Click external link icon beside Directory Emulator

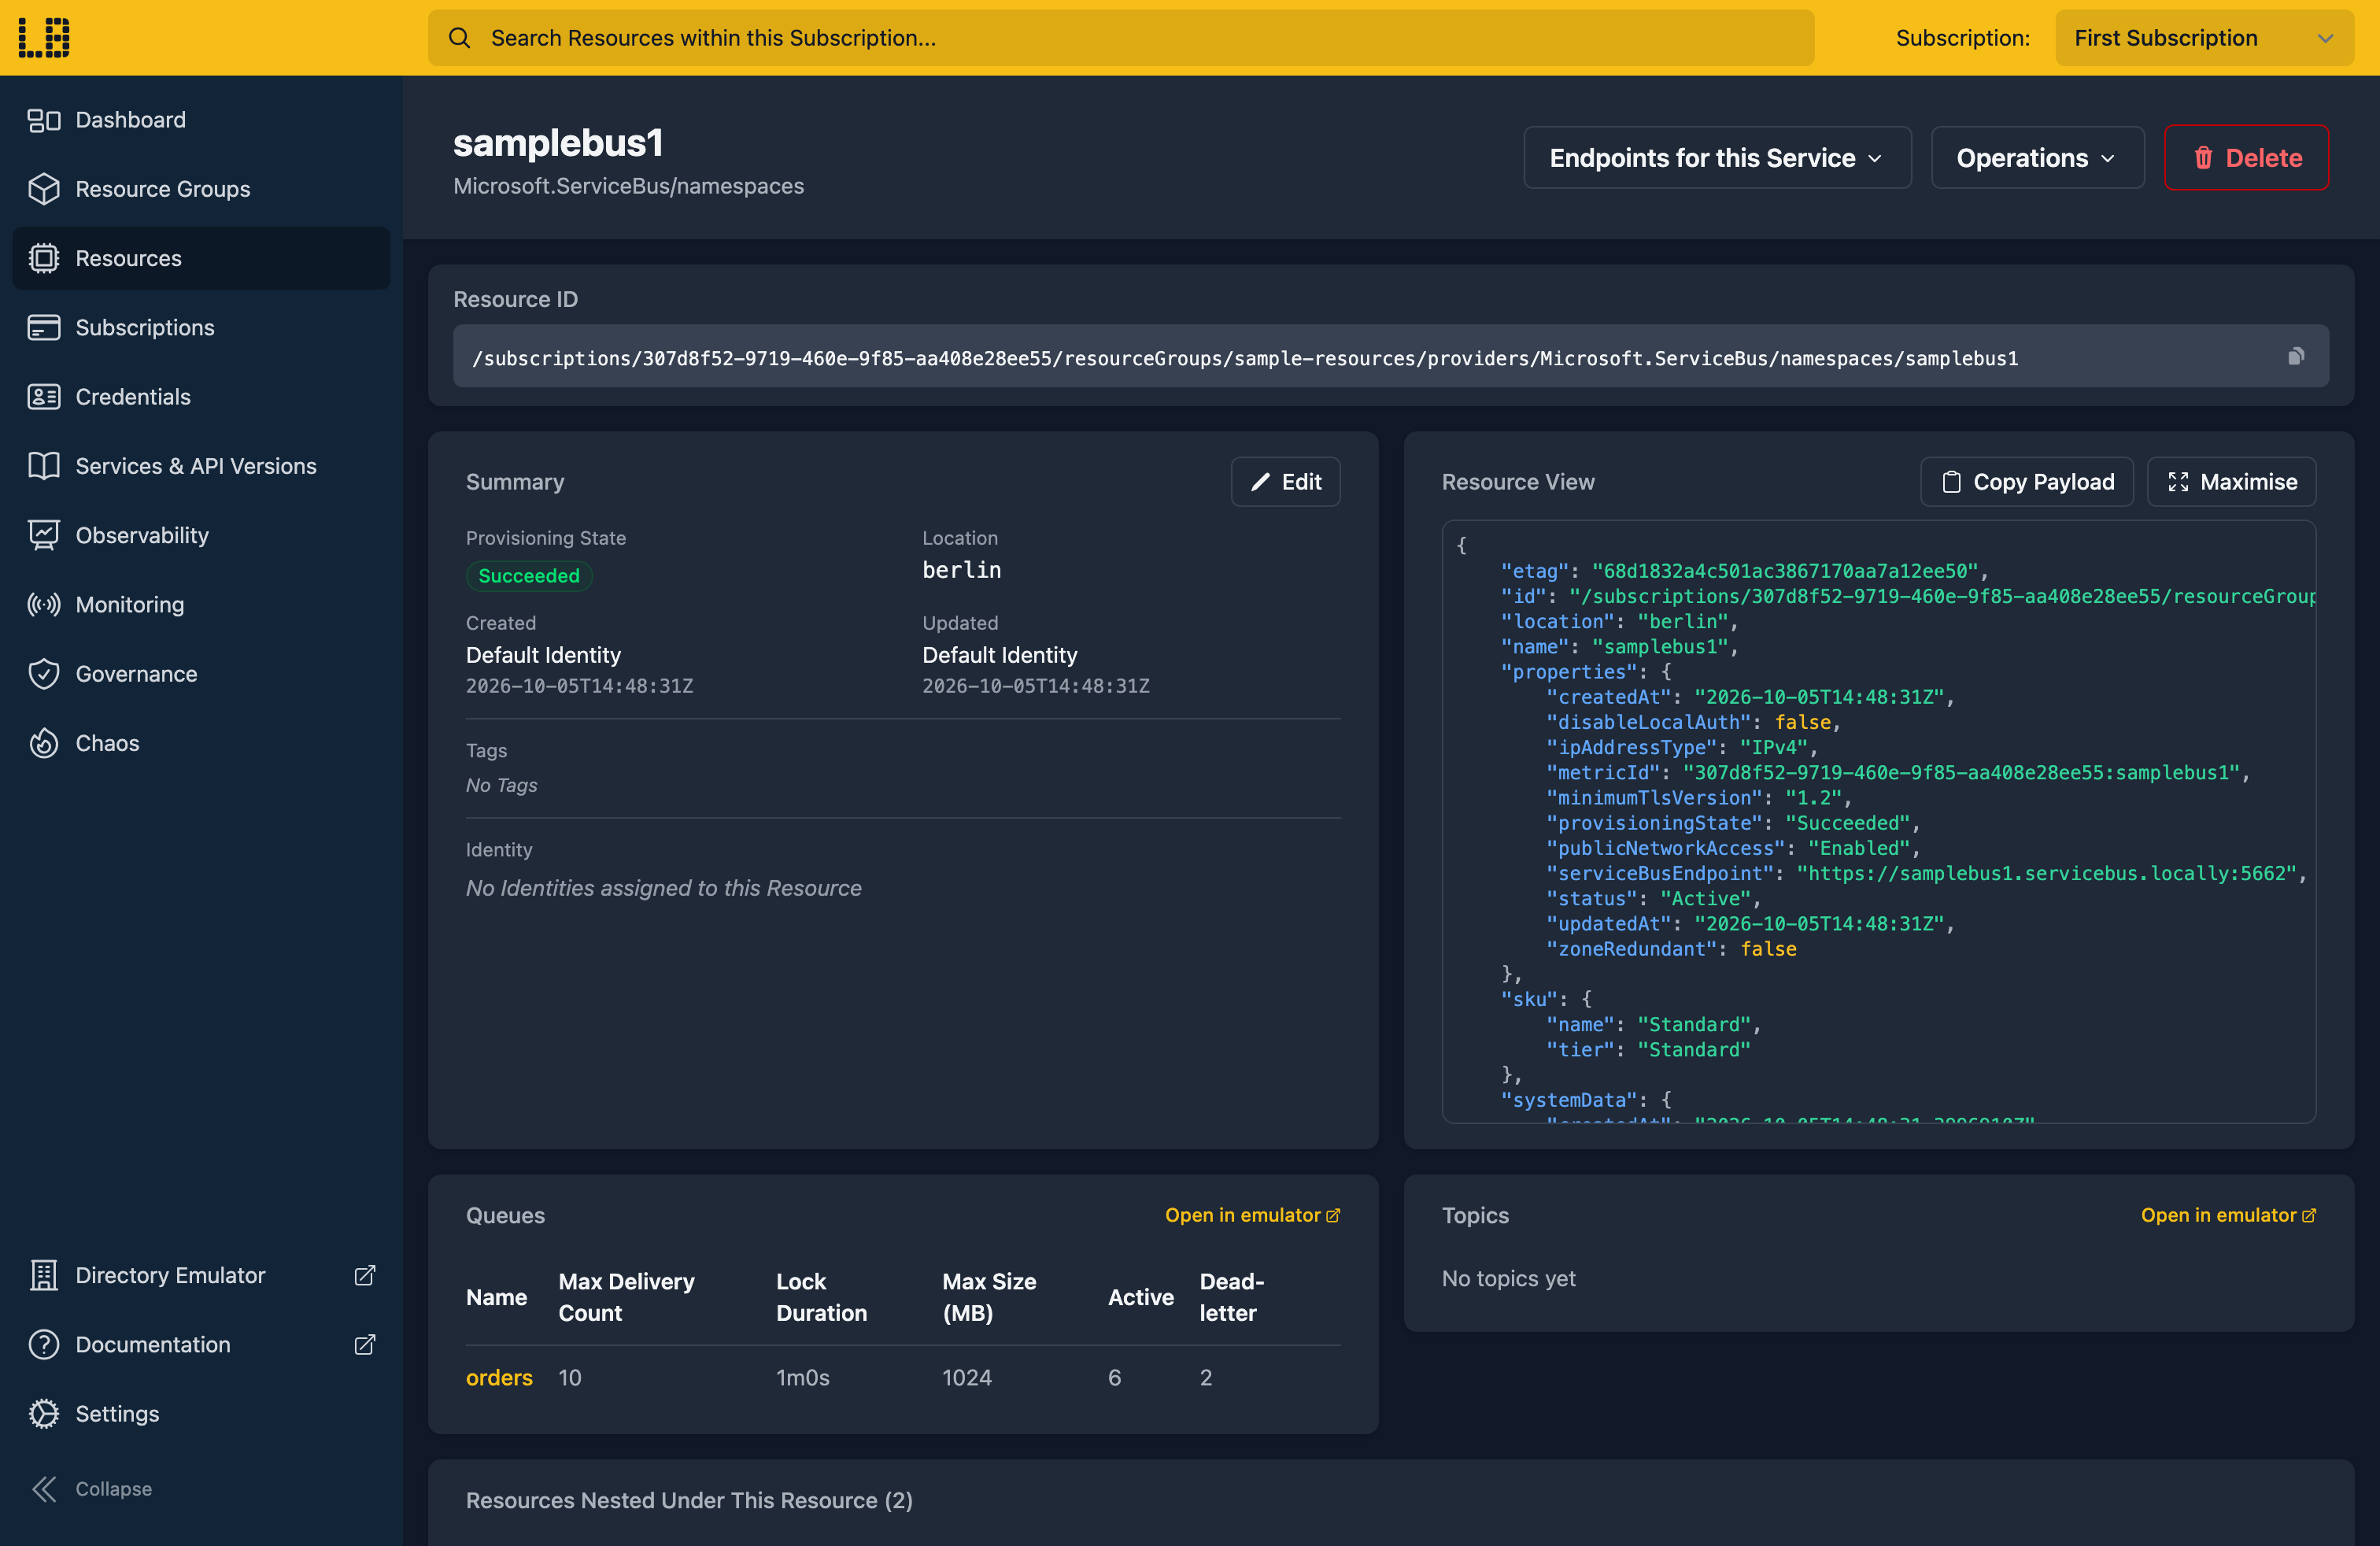click(365, 1275)
